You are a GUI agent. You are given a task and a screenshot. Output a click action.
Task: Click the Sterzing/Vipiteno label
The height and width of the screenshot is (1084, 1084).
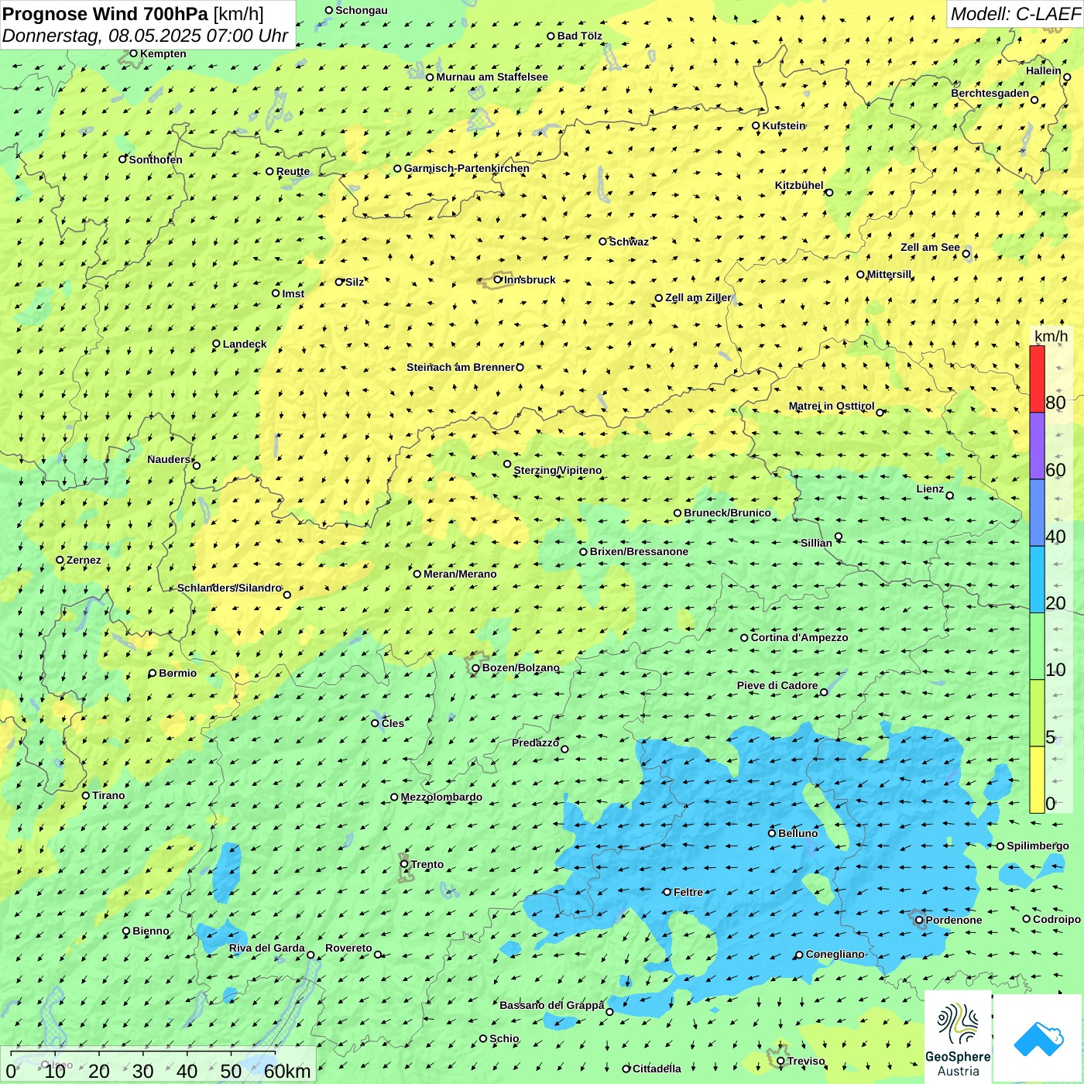coord(557,470)
